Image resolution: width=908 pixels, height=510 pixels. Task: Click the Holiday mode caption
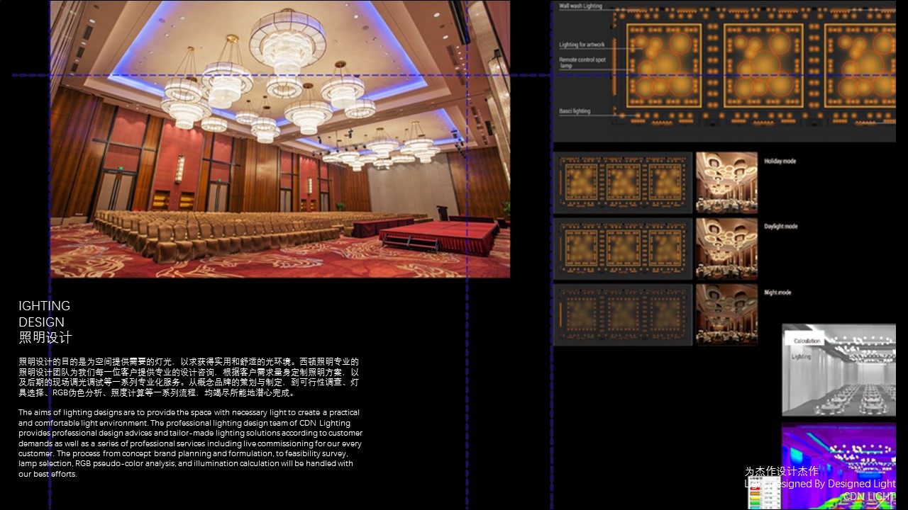[x=780, y=161]
